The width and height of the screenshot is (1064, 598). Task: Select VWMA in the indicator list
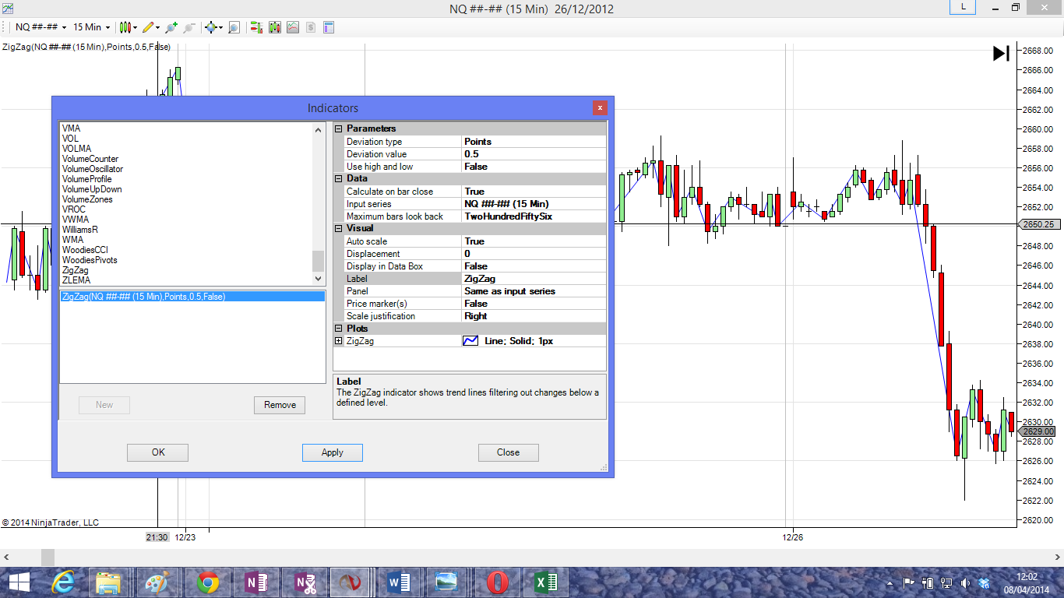point(76,220)
